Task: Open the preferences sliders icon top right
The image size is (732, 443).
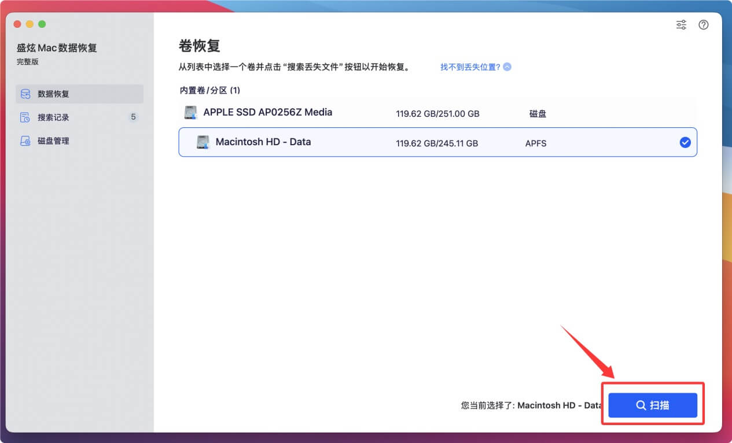Action: click(680, 25)
